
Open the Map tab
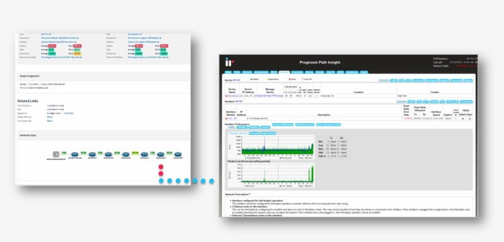228,72
